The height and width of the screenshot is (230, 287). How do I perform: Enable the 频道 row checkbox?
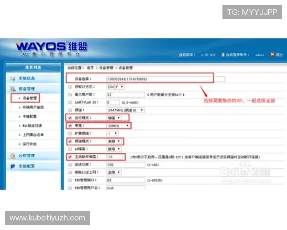tap(70, 110)
